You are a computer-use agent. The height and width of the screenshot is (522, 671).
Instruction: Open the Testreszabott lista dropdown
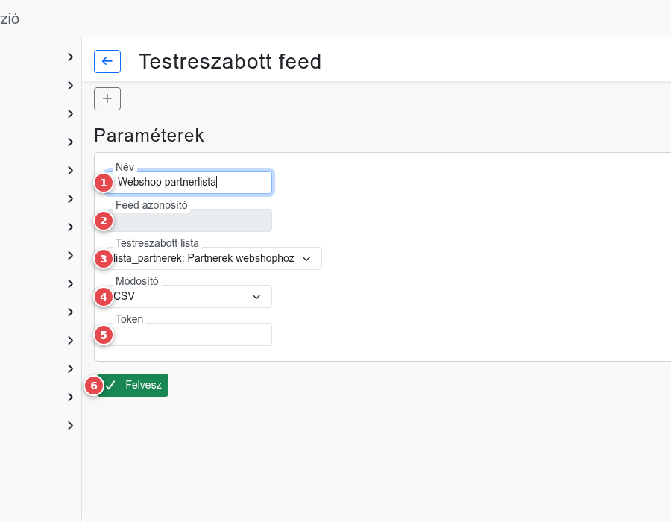pos(214,259)
